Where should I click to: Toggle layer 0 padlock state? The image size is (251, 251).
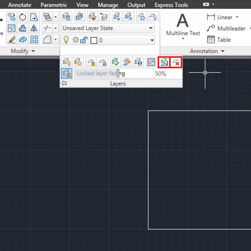tap(84, 40)
